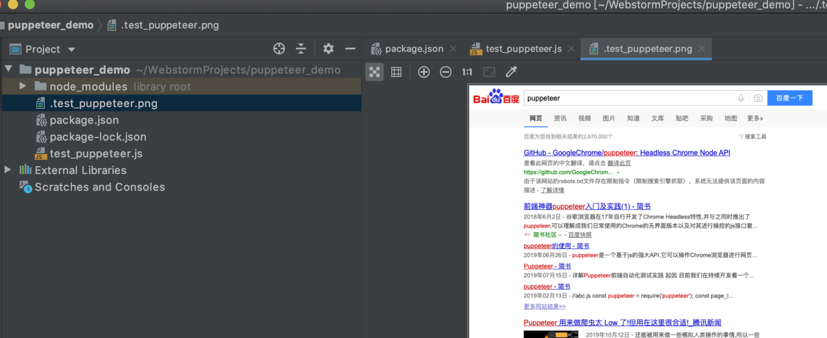Viewport: 827px width, 338px height.
Task: Click the Collapse All icon in Project panel
Action: 301,49
